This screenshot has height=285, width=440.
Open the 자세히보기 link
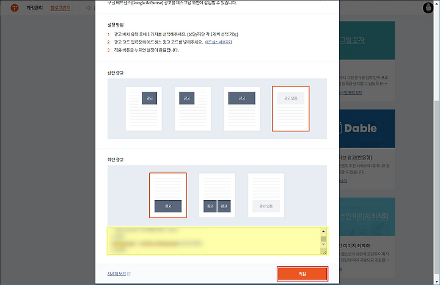(x=117, y=273)
